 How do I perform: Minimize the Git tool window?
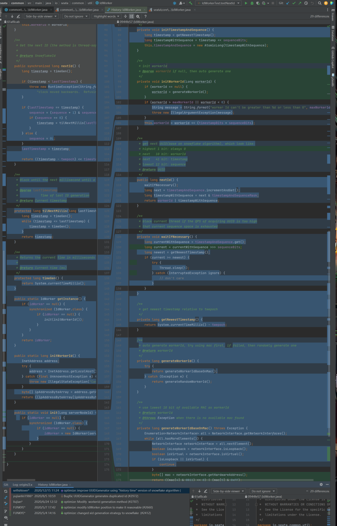click(x=327, y=484)
